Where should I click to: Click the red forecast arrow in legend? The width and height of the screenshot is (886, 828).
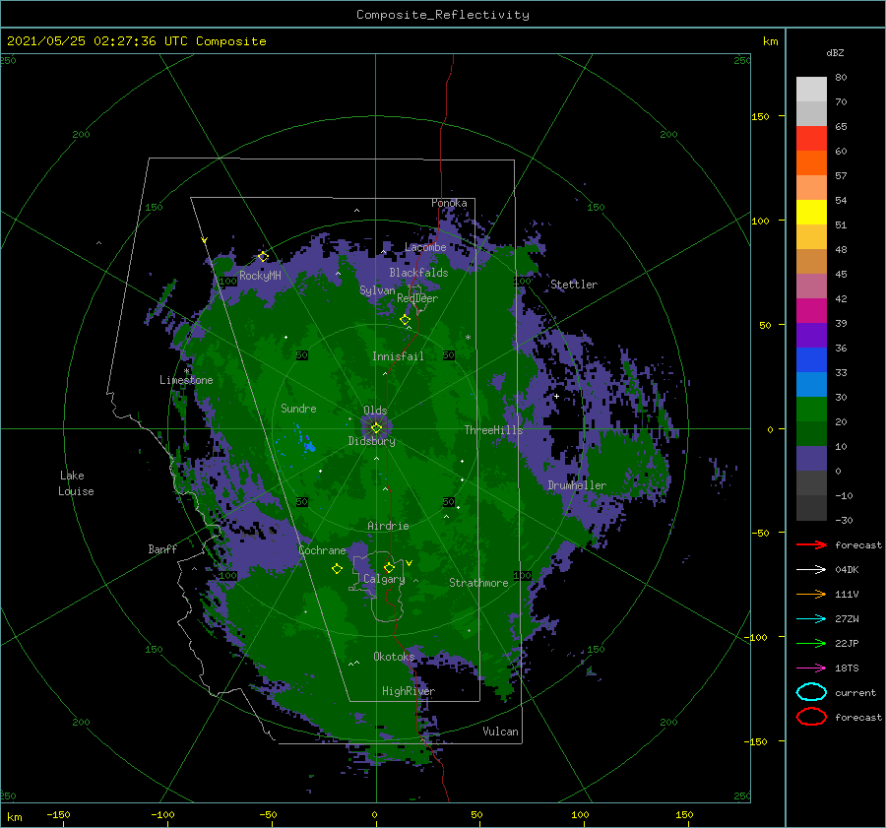coord(811,544)
